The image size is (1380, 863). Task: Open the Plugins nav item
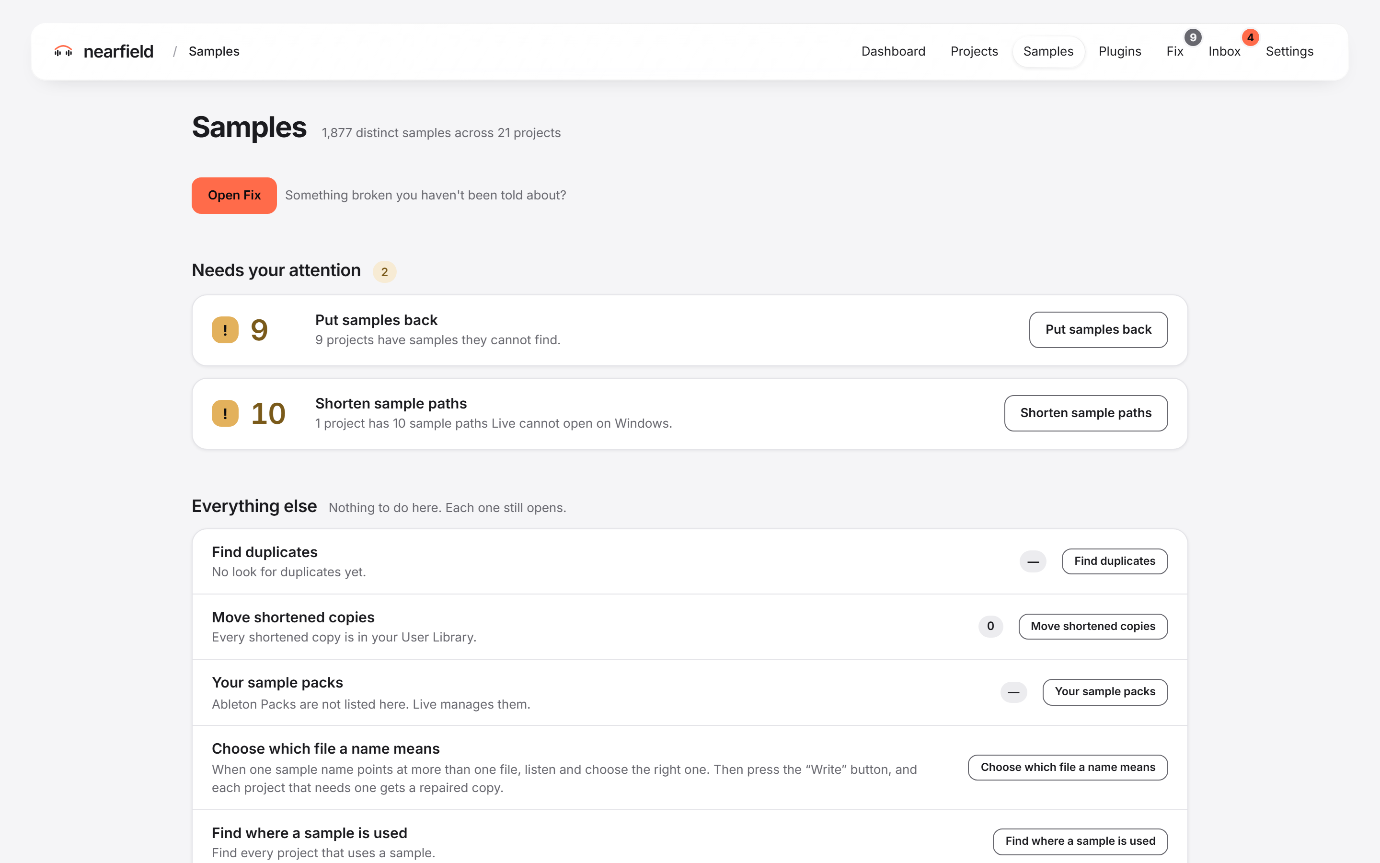tap(1119, 51)
